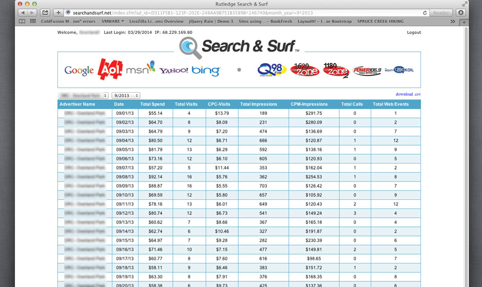
Task: Open BookFresh sites bookmark
Action: click(265, 22)
